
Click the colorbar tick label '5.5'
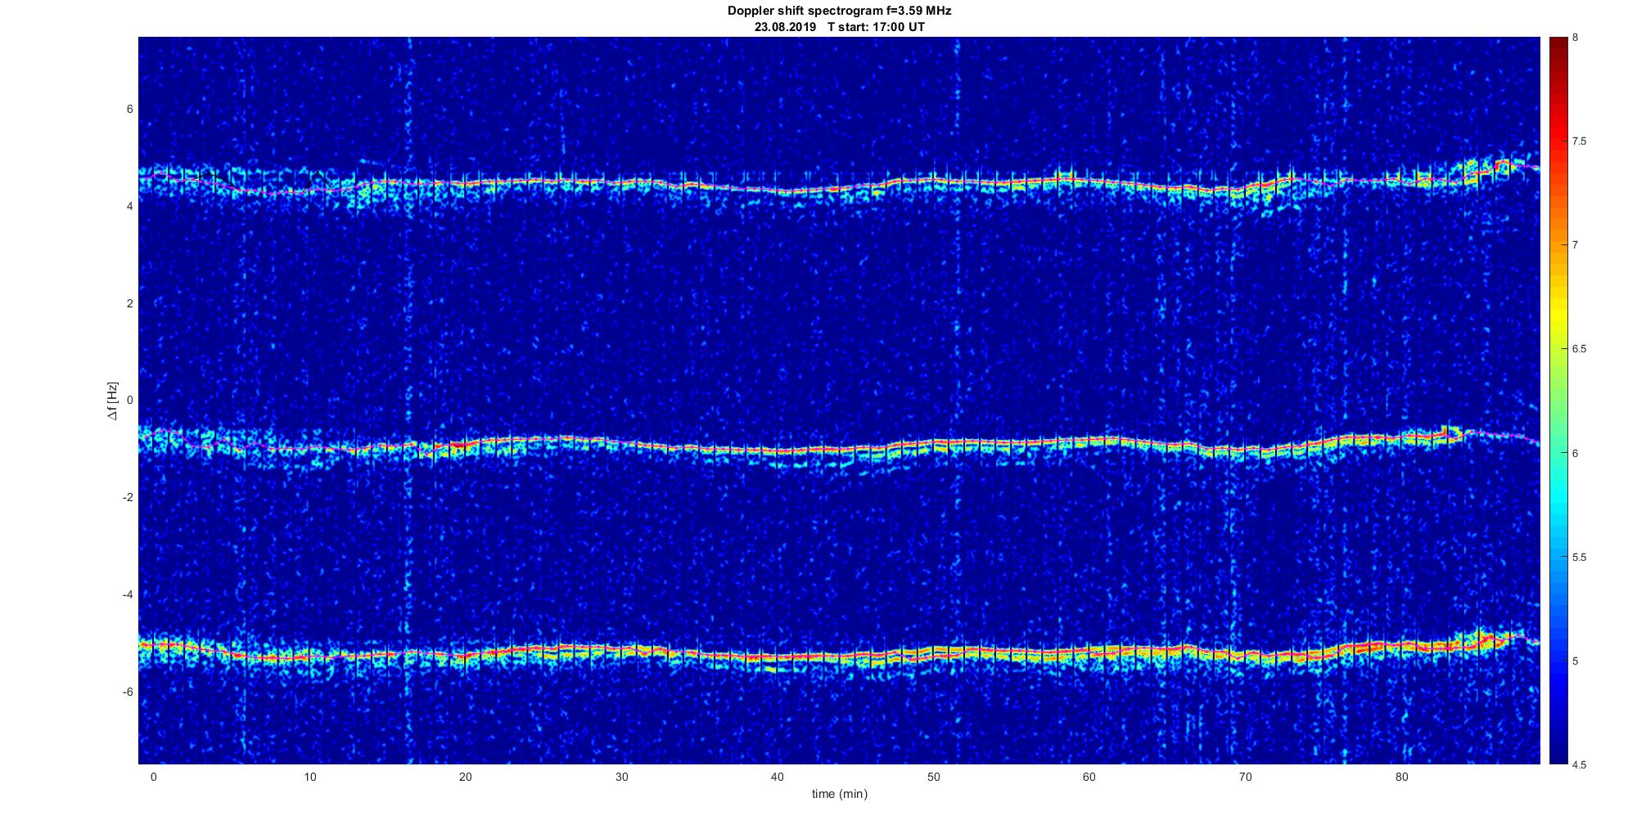[1579, 558]
